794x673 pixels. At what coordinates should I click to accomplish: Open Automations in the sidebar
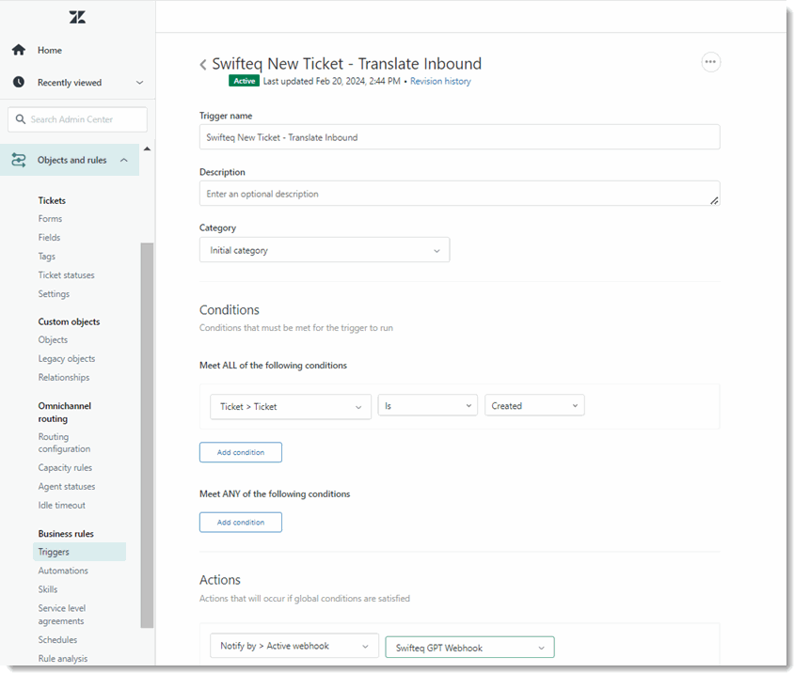click(x=63, y=571)
